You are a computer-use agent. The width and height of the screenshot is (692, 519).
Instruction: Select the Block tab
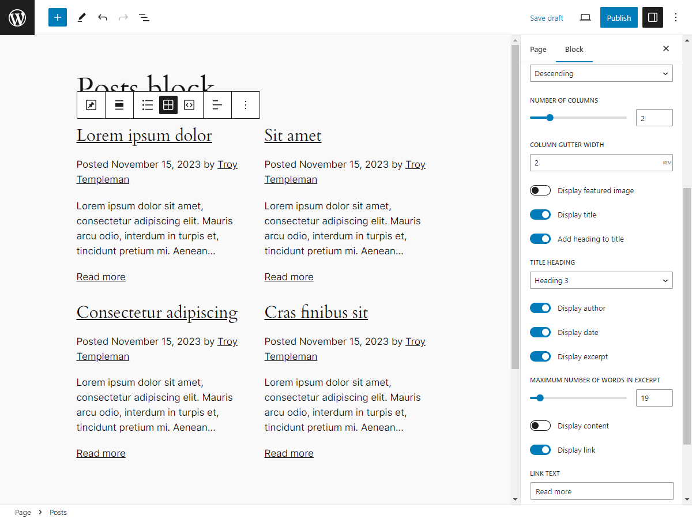(x=574, y=49)
